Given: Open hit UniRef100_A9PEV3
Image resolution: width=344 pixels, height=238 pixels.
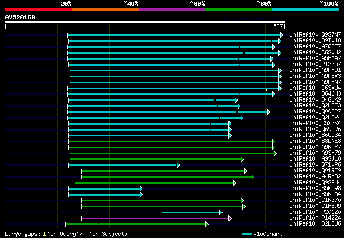Looking at the screenshot, I should [x=315, y=76].
